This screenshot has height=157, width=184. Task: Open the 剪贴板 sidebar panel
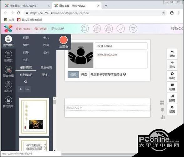[x=8, y=87]
